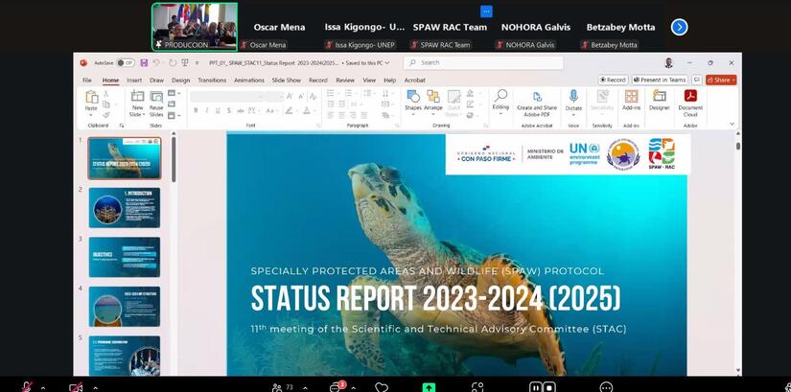Click the Document Cloud Adobe icon
The image size is (791, 392).
click(x=690, y=100)
